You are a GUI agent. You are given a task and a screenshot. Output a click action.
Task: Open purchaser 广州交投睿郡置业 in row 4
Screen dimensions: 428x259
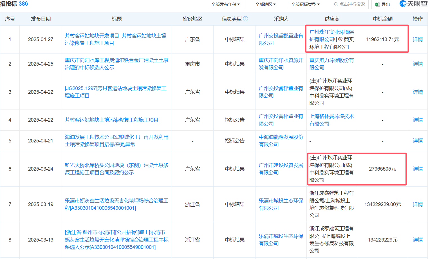click(x=281, y=120)
